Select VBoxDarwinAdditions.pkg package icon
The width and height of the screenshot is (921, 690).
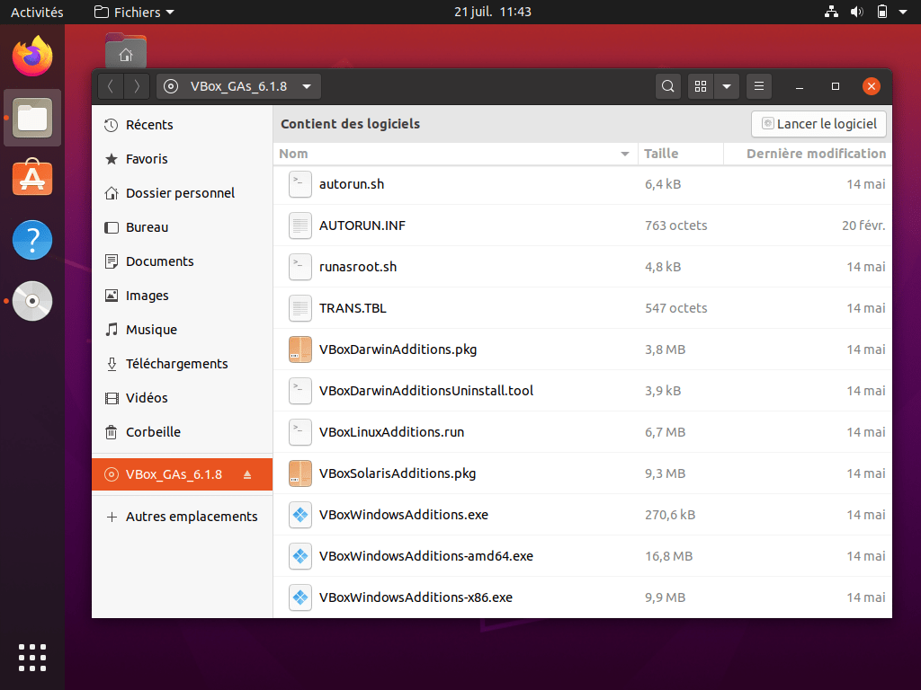tap(300, 349)
